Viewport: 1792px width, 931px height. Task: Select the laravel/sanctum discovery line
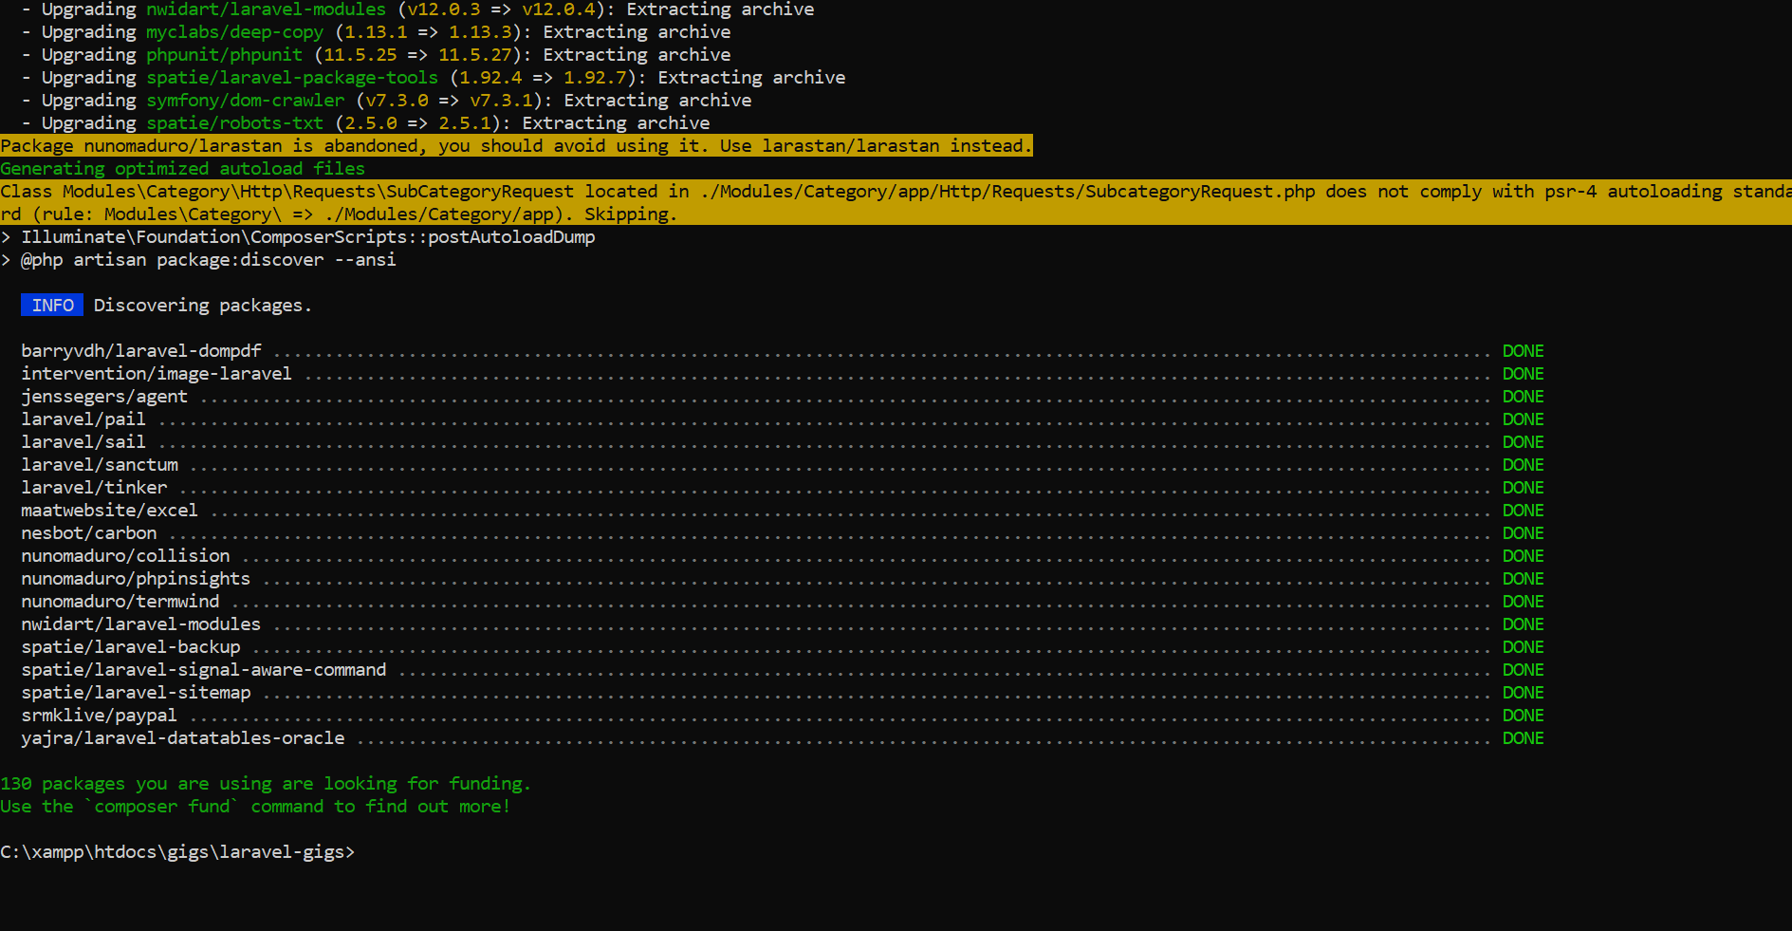[100, 464]
